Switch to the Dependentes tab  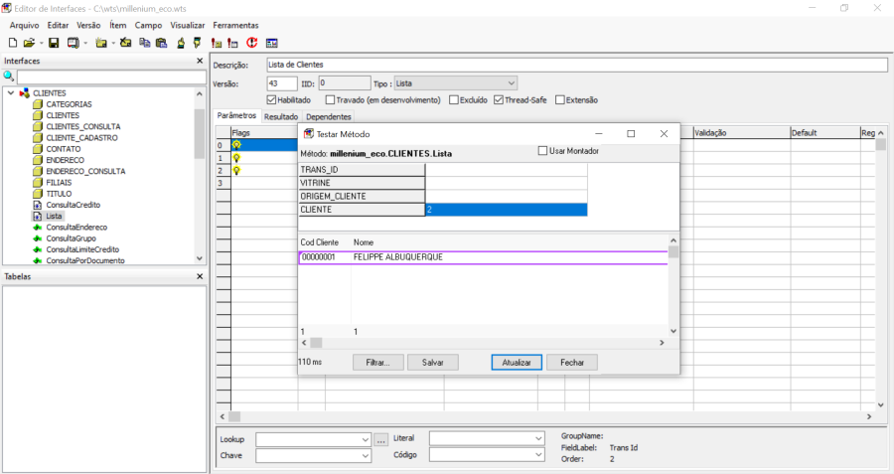329,116
